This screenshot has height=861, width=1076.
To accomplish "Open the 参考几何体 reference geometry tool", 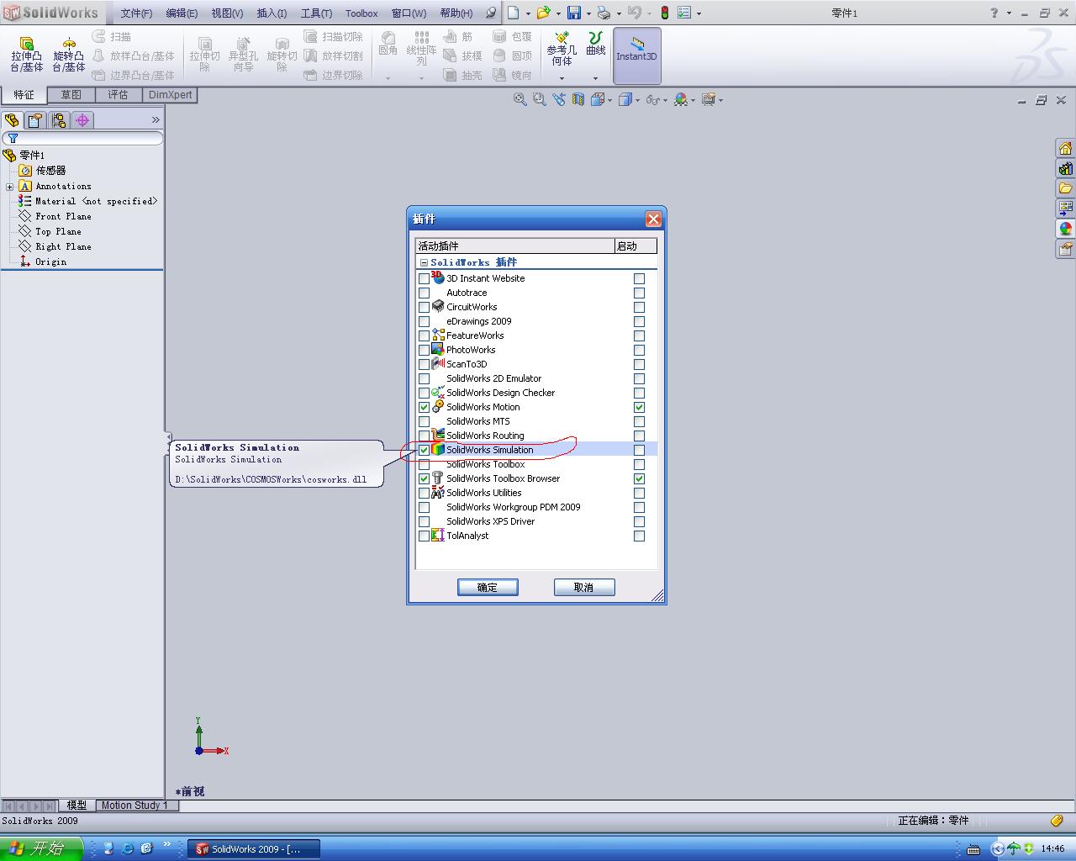I will [562, 49].
